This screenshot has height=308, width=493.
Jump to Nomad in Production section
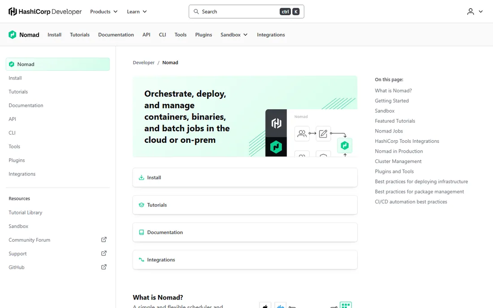point(399,151)
